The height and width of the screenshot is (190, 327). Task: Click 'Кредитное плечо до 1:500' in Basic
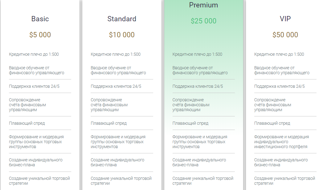click(x=34, y=55)
